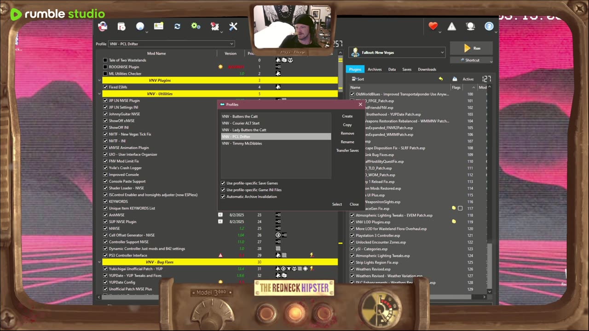This screenshot has height=331, width=589.
Task: Open dropdown arrow beside the heart icon
Action: tap(440, 32)
